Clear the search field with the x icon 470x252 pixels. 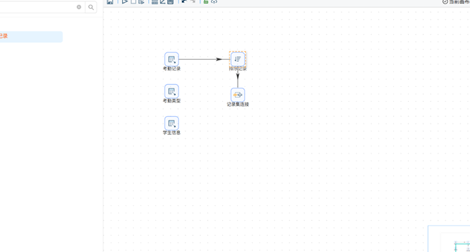pos(79,7)
